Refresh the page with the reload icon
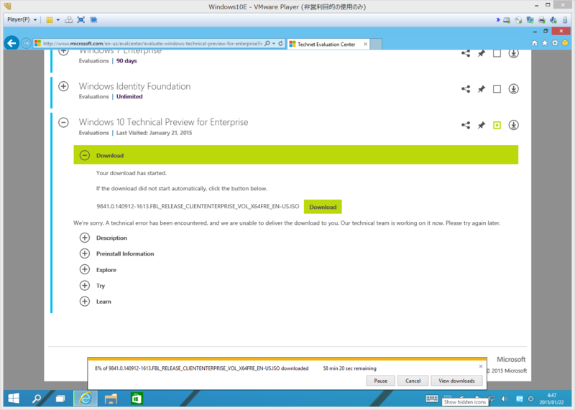 (280, 43)
